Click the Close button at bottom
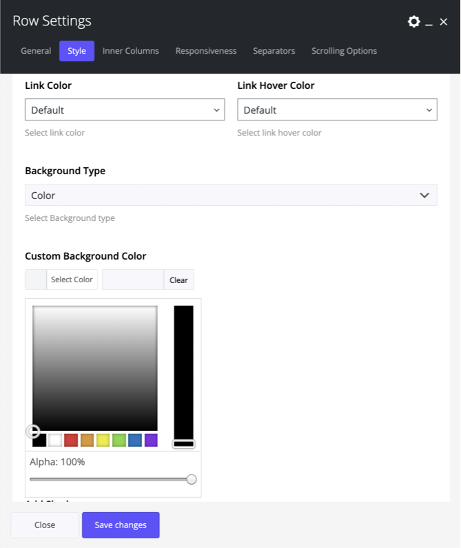 (45, 525)
